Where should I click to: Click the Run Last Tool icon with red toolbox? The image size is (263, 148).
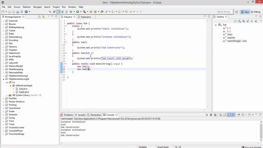click(x=84, y=12)
